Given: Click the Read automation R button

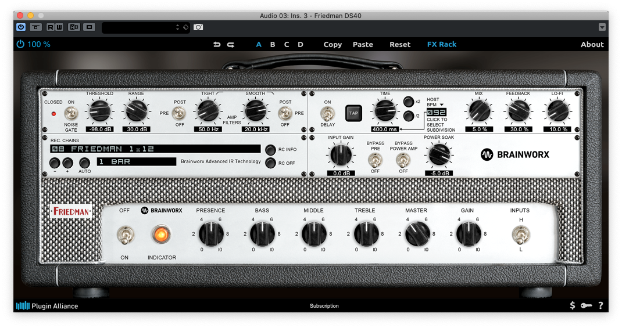Looking at the screenshot, I should point(51,27).
